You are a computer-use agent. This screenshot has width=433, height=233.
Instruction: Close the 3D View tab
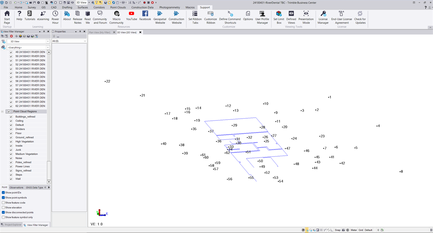point(140,32)
